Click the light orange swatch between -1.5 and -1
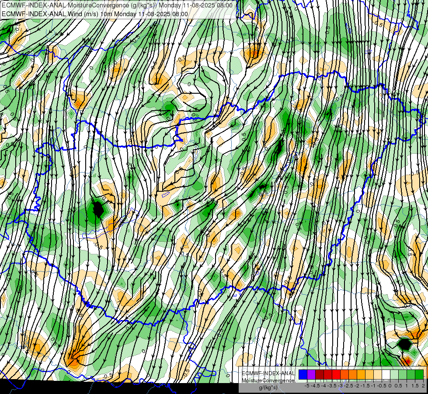The image size is (428, 394). (x=369, y=374)
